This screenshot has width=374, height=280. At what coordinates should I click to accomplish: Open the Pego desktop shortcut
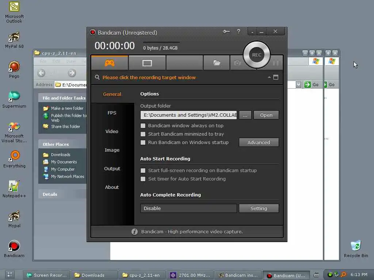coord(14,70)
